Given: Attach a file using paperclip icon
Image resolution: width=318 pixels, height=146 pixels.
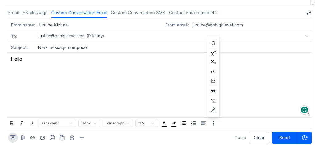Looking at the screenshot, I should [x=23, y=138].
